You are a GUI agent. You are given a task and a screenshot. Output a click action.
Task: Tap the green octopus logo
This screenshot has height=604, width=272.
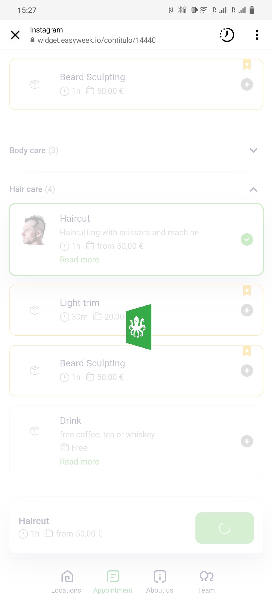(x=139, y=327)
